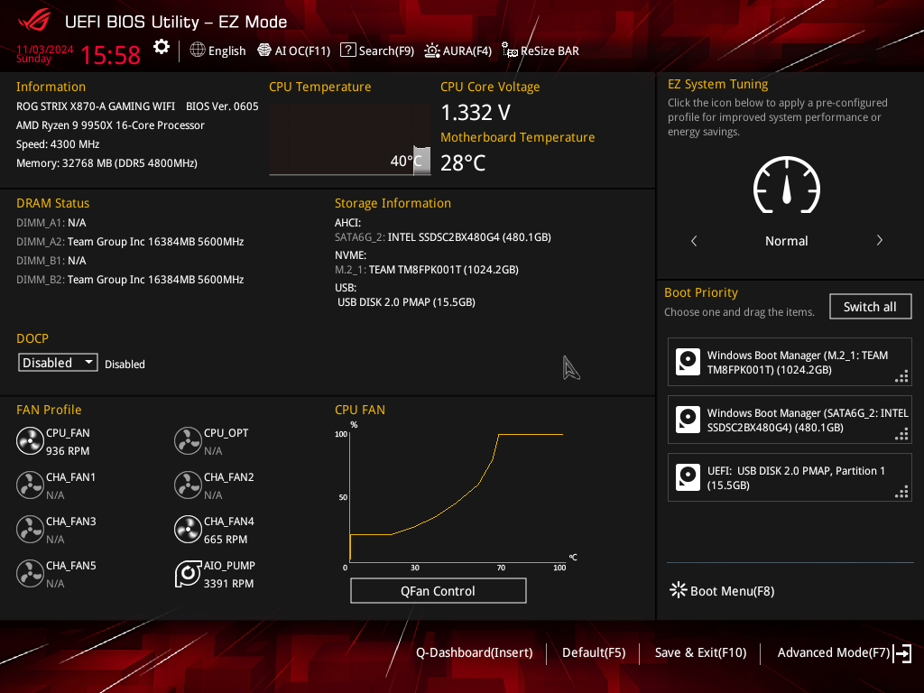This screenshot has width=924, height=693.
Task: Click disk icon of SATA6G_2 INTEL boot entry
Action: click(688, 420)
